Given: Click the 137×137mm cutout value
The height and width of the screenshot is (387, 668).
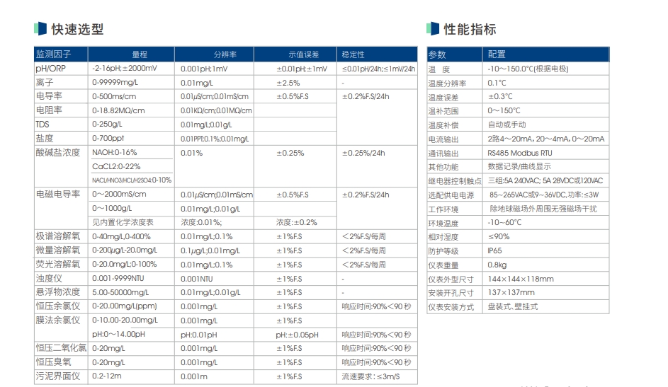Looking at the screenshot, I should pyautogui.click(x=511, y=292).
